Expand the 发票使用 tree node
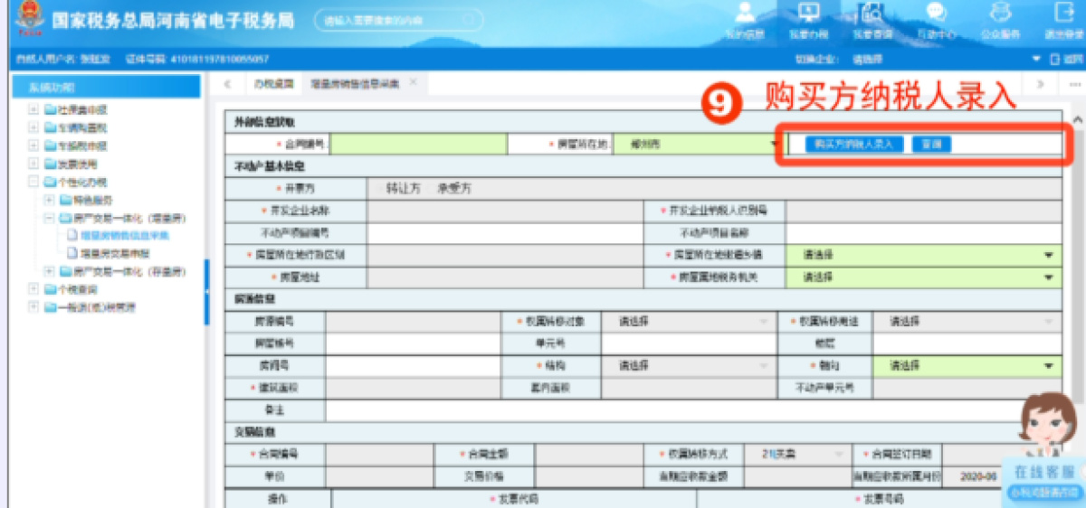The height and width of the screenshot is (508, 1086). (x=34, y=164)
